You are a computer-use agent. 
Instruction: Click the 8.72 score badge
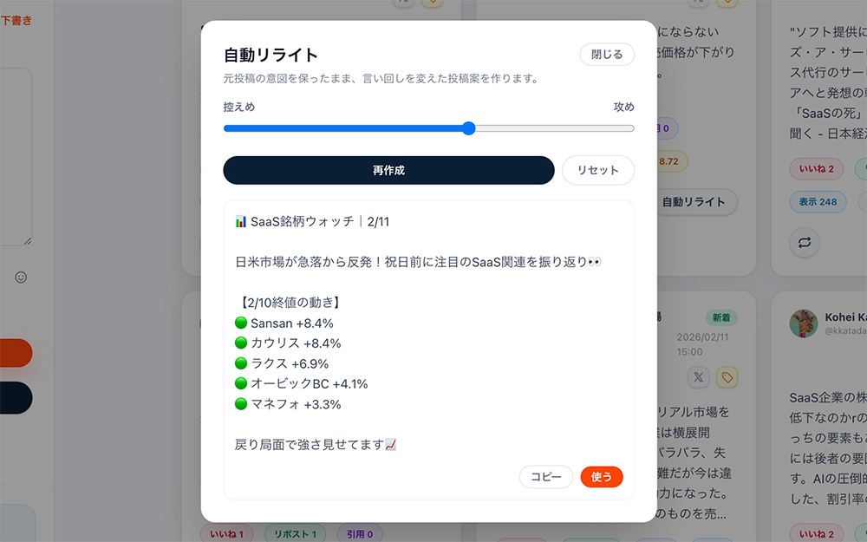click(668, 161)
